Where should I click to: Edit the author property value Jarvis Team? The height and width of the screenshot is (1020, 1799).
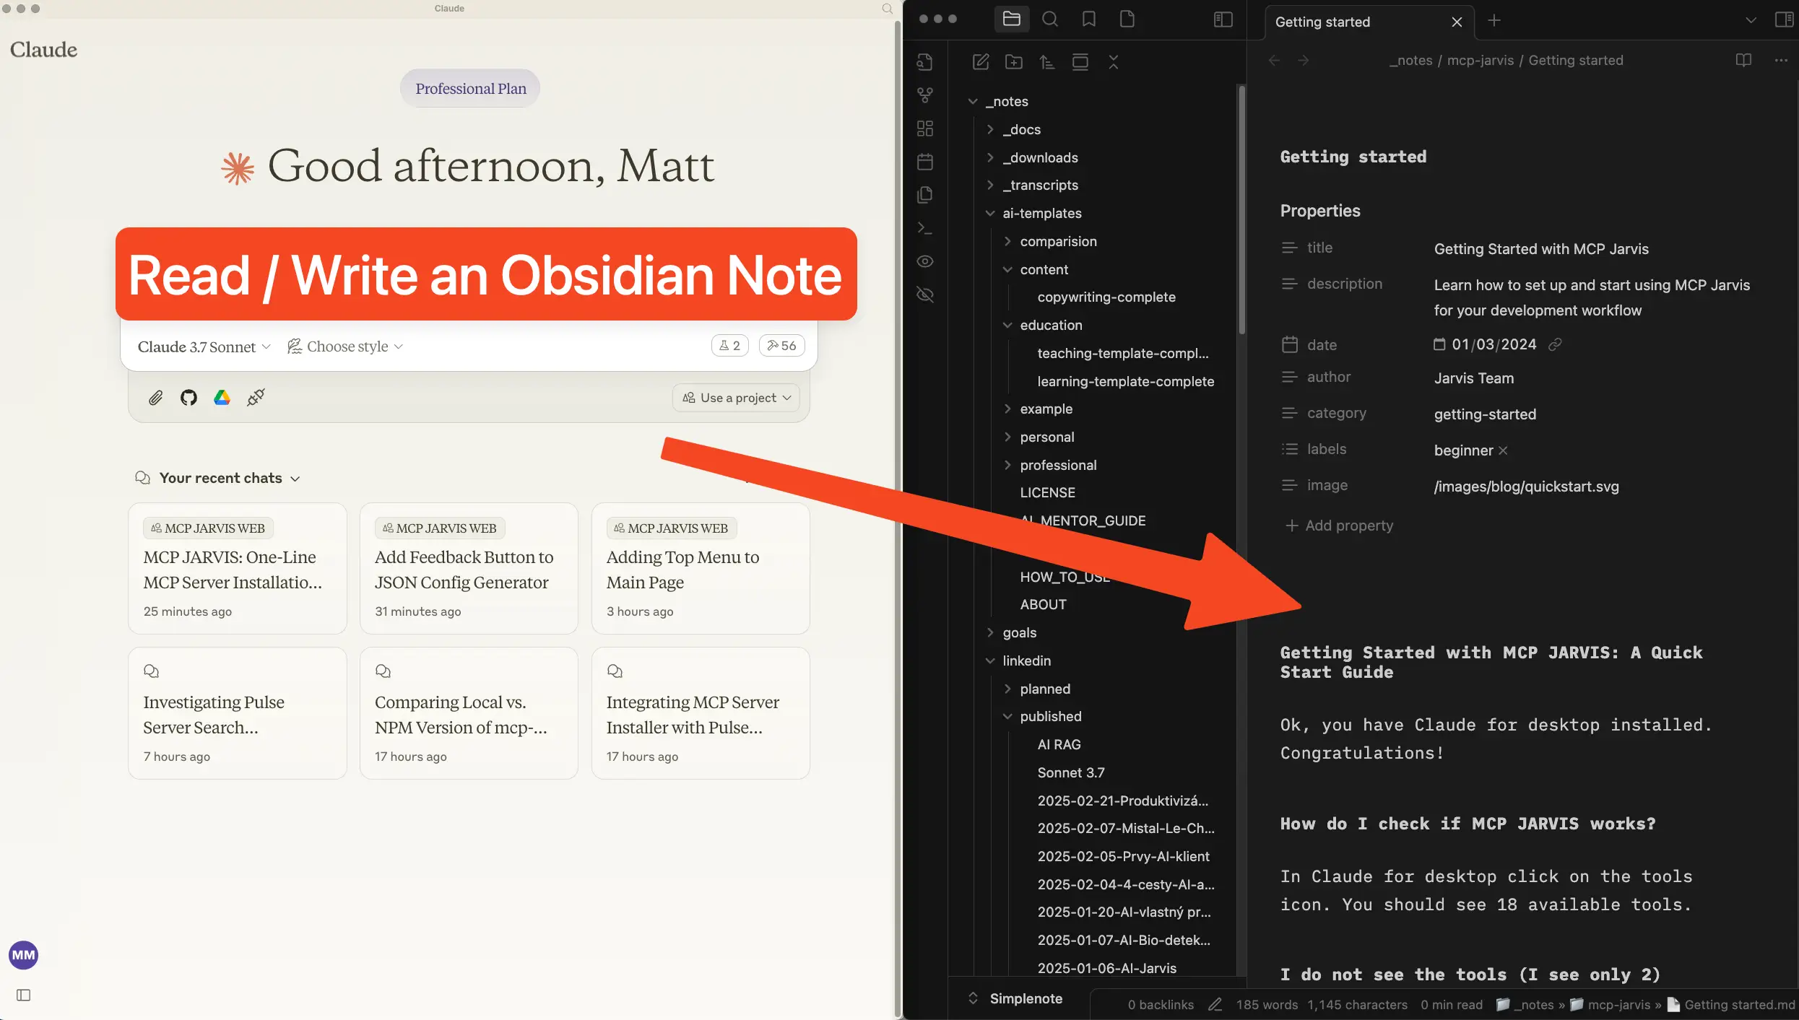click(x=1474, y=378)
